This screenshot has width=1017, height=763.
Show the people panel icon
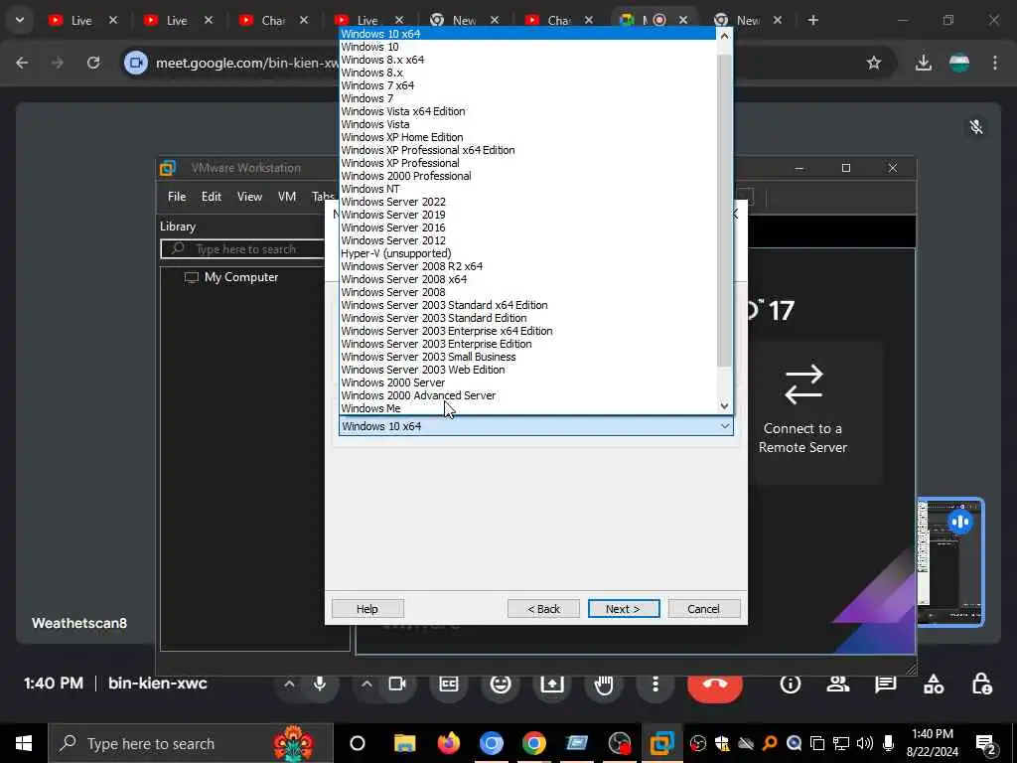point(838,684)
